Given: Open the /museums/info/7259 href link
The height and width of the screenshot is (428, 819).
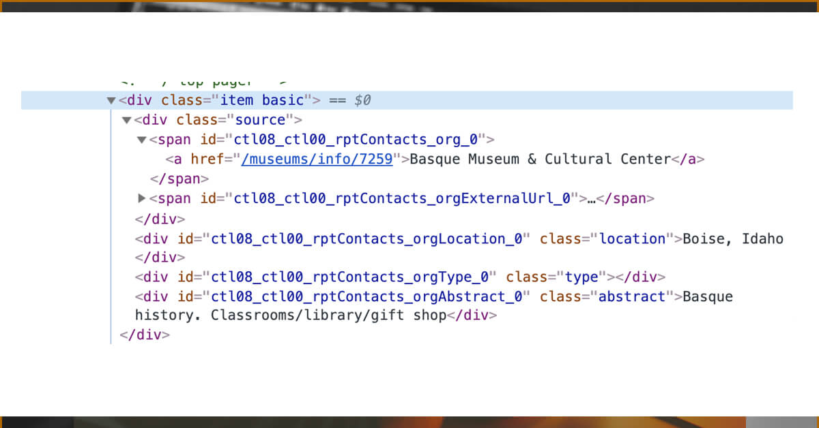Looking at the screenshot, I should pyautogui.click(x=317, y=159).
